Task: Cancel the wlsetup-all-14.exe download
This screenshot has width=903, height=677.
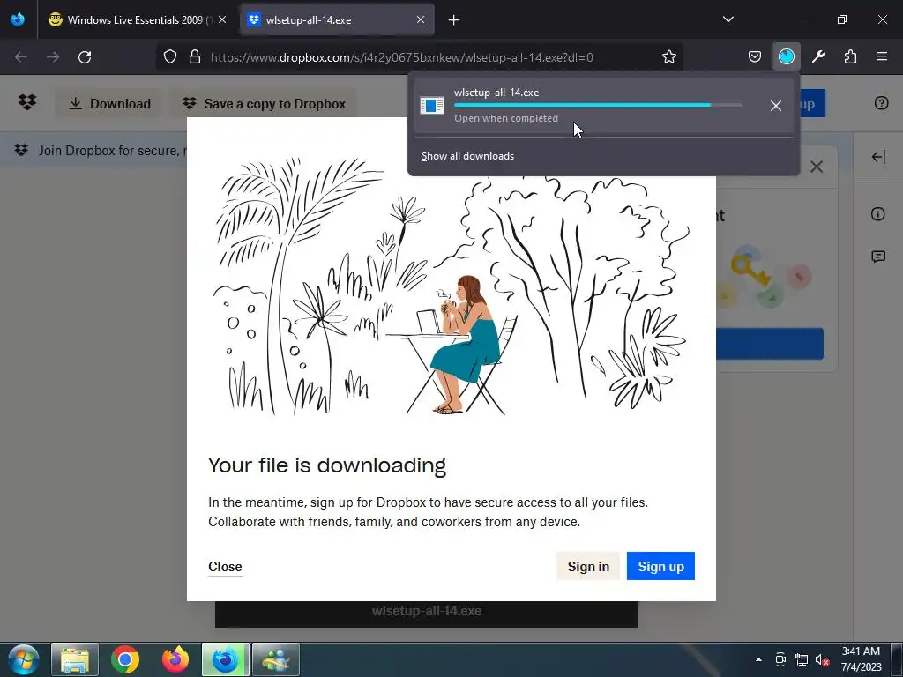Action: click(776, 106)
